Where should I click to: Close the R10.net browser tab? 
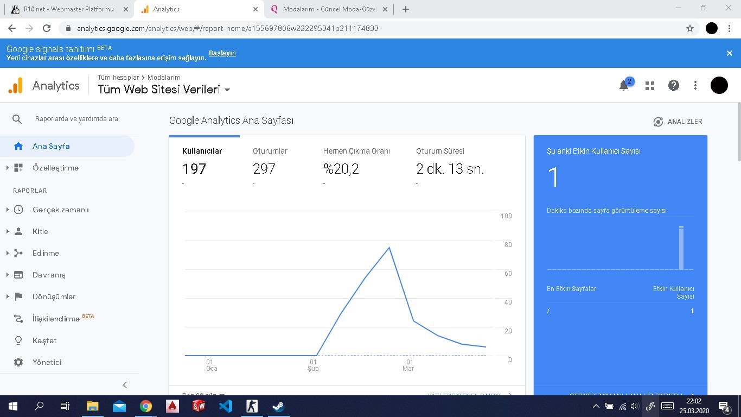(x=126, y=9)
